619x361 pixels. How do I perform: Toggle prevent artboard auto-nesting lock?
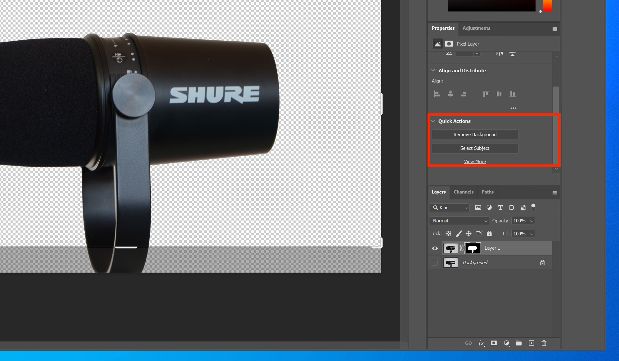pyautogui.click(x=479, y=234)
